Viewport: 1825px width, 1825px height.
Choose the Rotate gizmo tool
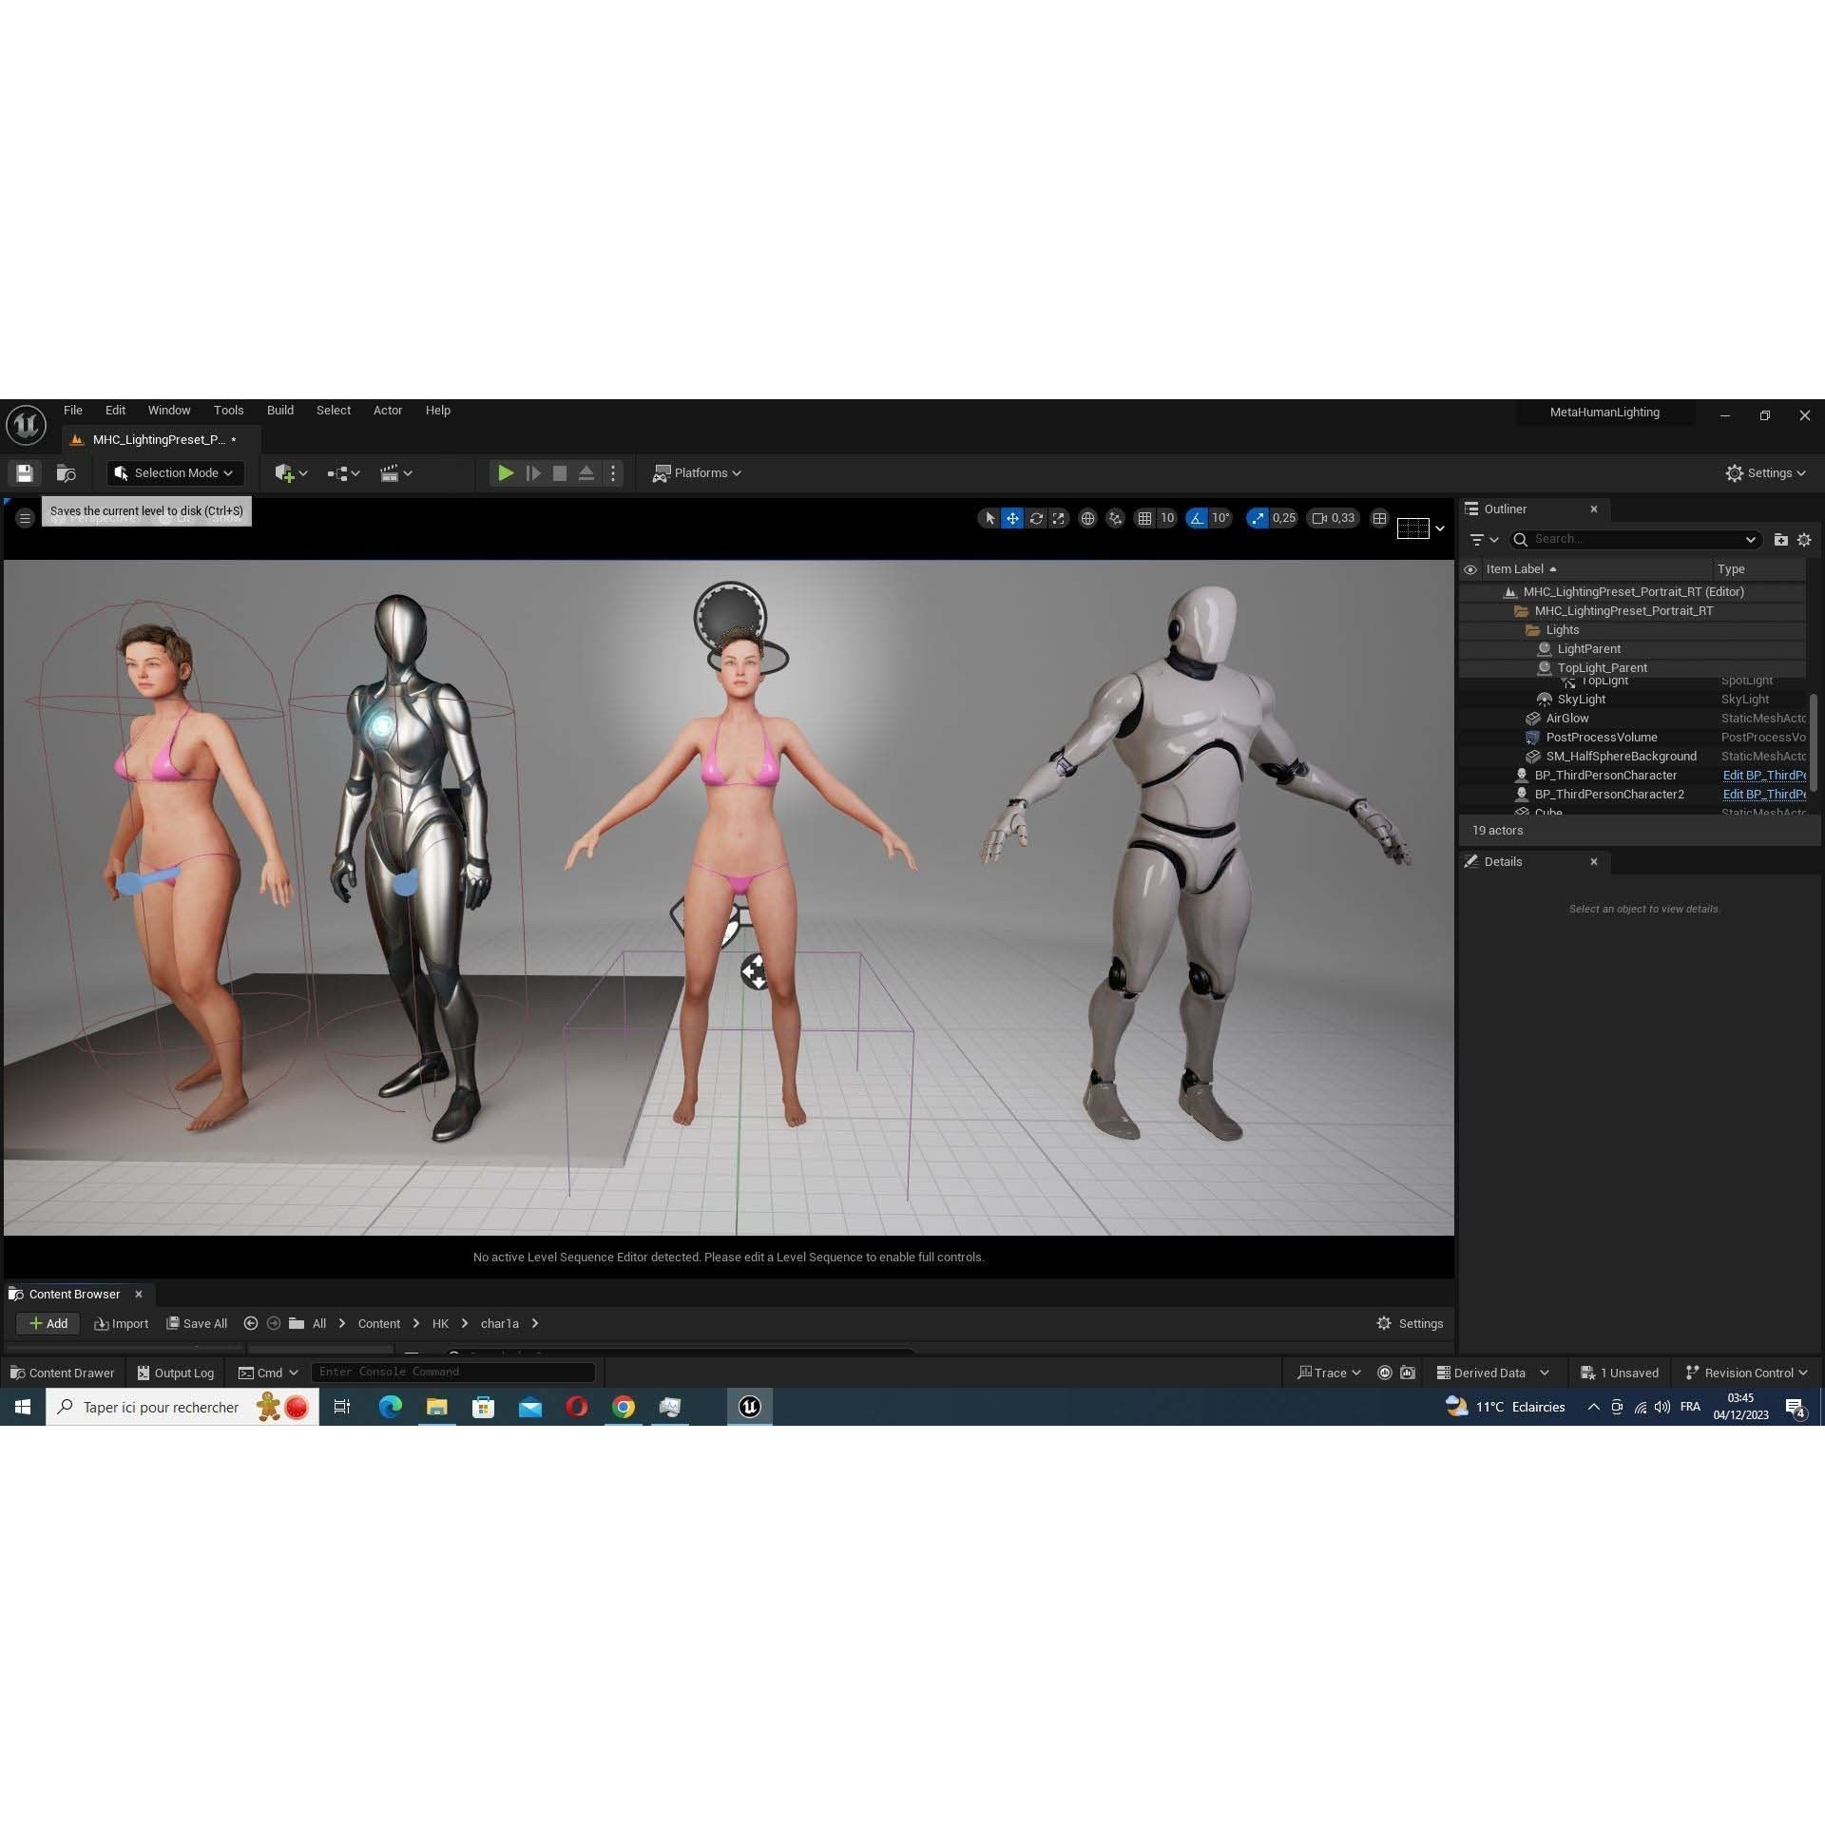1036,518
